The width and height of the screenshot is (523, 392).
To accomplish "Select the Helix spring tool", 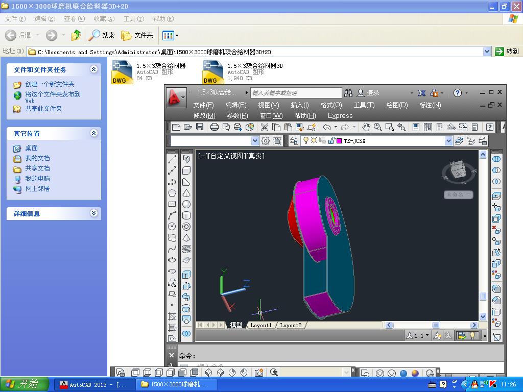I will 186,249.
